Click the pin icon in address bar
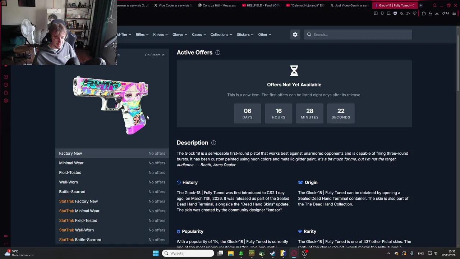Image resolution: width=460 pixels, height=259 pixels. click(x=382, y=13)
